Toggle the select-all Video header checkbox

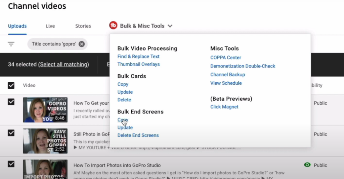tap(11, 85)
